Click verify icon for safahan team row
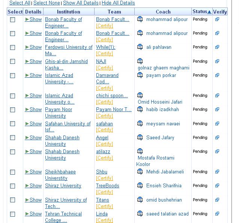239x223 pixels. click(217, 124)
